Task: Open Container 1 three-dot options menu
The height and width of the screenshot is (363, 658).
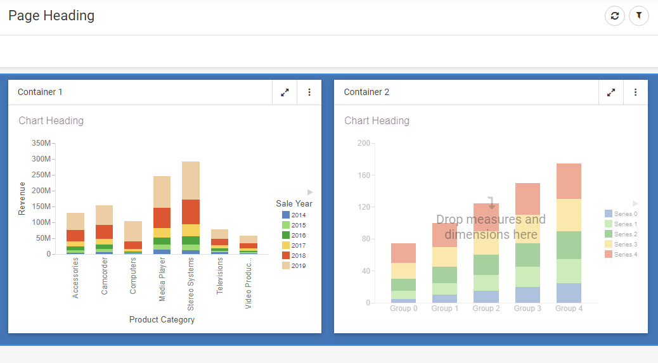Action: (x=309, y=92)
